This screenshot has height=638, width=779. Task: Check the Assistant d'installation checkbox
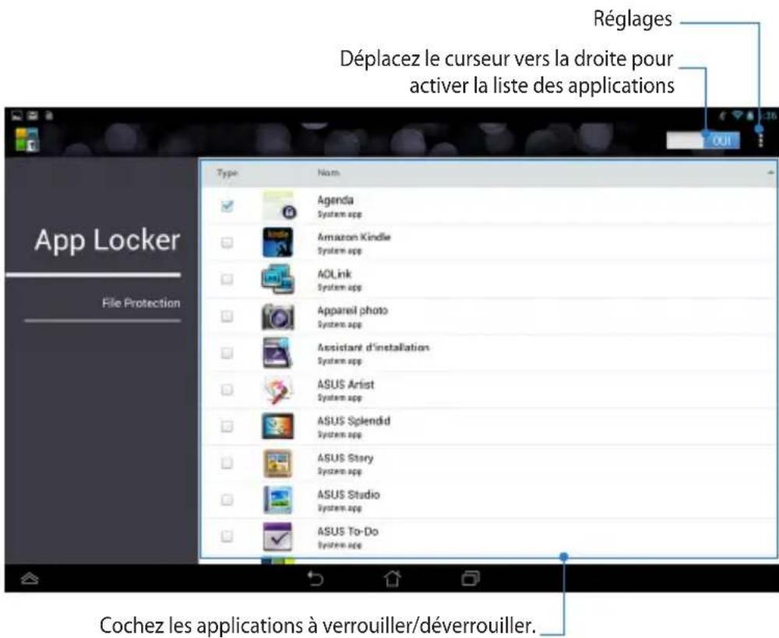[x=227, y=352]
